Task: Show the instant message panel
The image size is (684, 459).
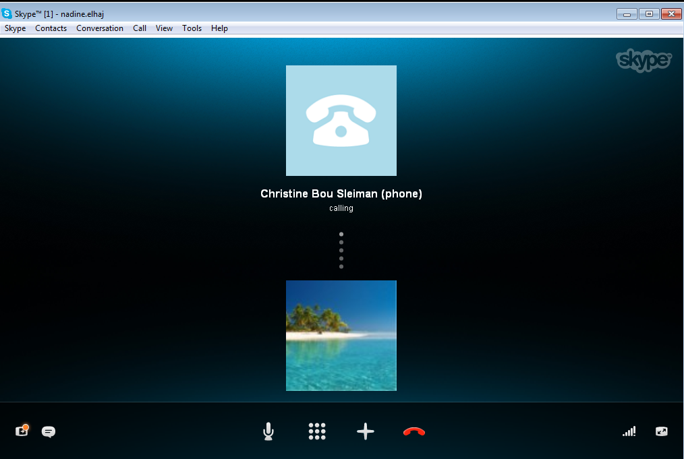Action: click(48, 431)
